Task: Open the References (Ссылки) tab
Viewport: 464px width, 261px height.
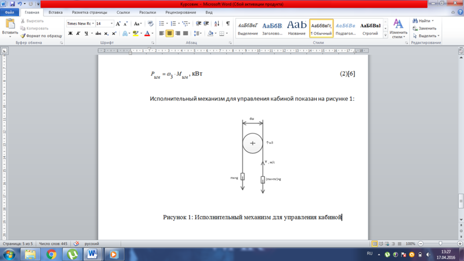Action: pos(123,12)
